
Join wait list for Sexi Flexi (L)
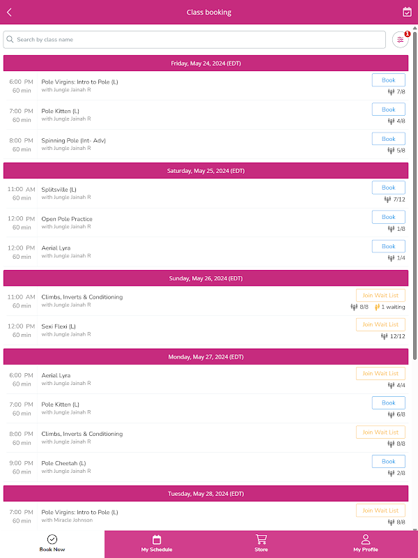[380, 324]
